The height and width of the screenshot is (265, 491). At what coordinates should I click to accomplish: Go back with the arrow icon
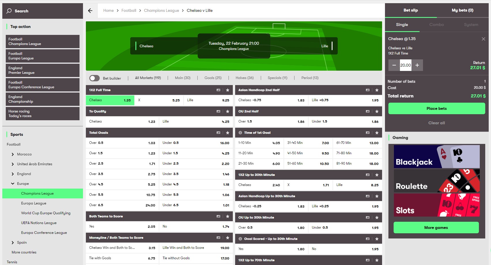tap(90, 11)
